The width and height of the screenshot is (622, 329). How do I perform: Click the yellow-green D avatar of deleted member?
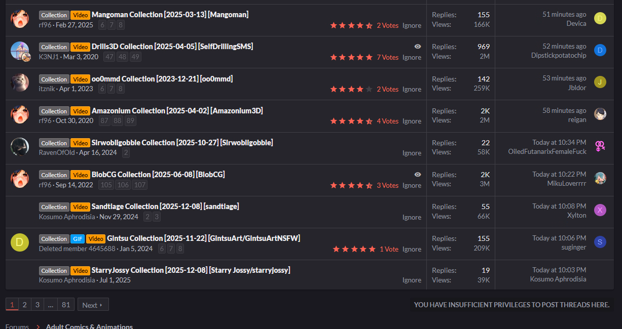[20, 242]
